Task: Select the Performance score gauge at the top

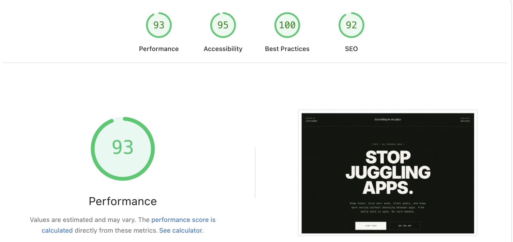Action: click(x=158, y=25)
